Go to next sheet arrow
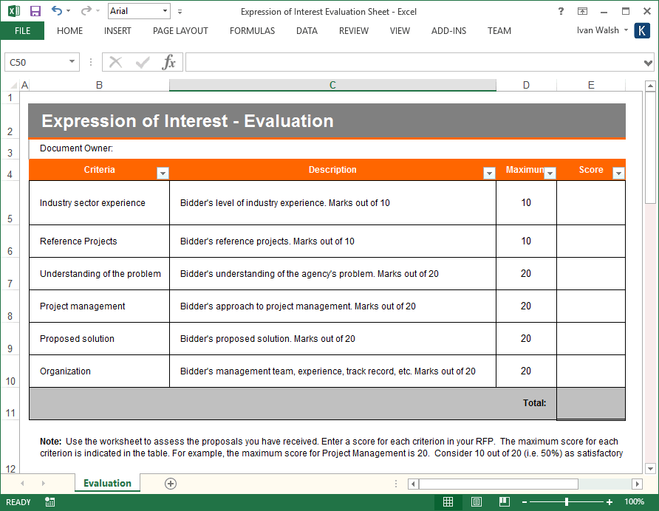The image size is (659, 511). click(43, 484)
